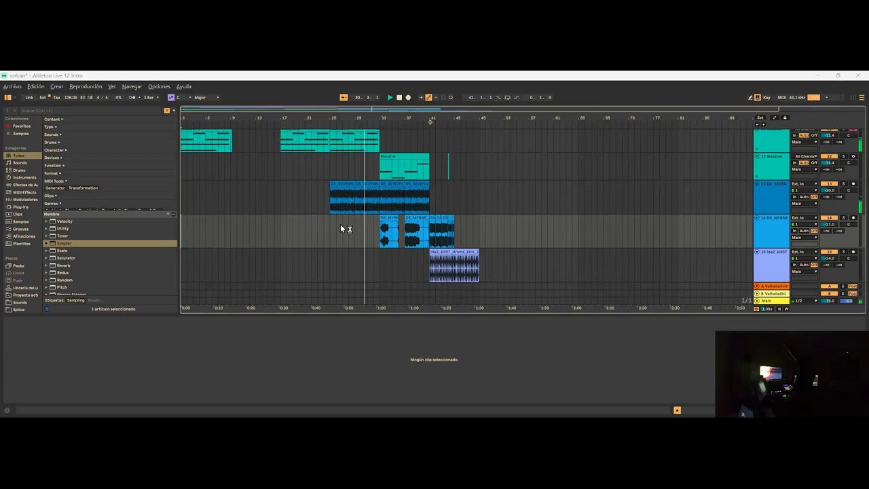
Task: Toggle track 15 activator button
Action: [x=829, y=251]
